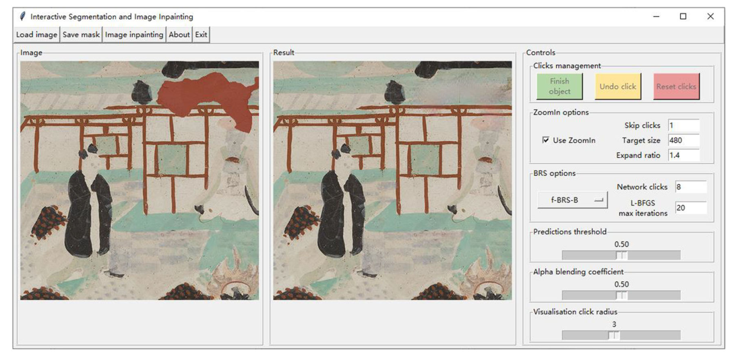Select the Expand ratio input field
This screenshot has height=356, width=730.
[x=683, y=155]
